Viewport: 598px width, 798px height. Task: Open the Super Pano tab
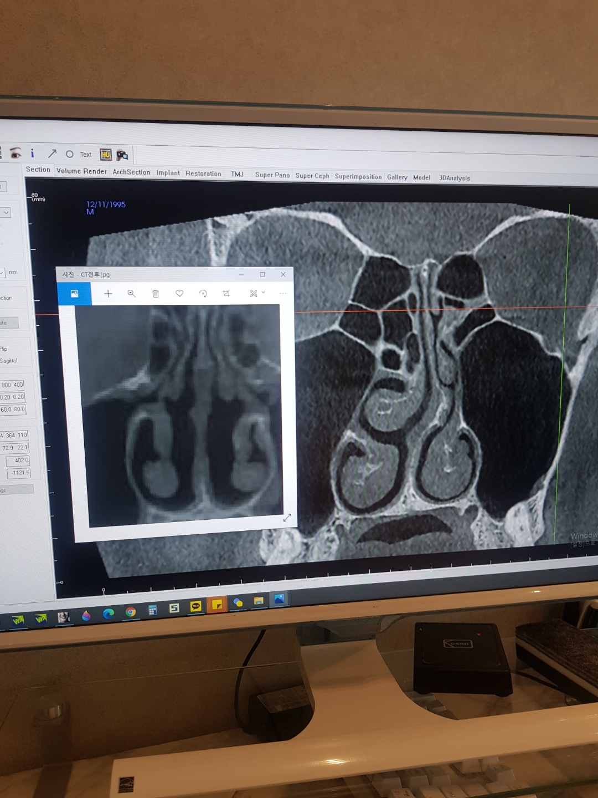pos(272,175)
